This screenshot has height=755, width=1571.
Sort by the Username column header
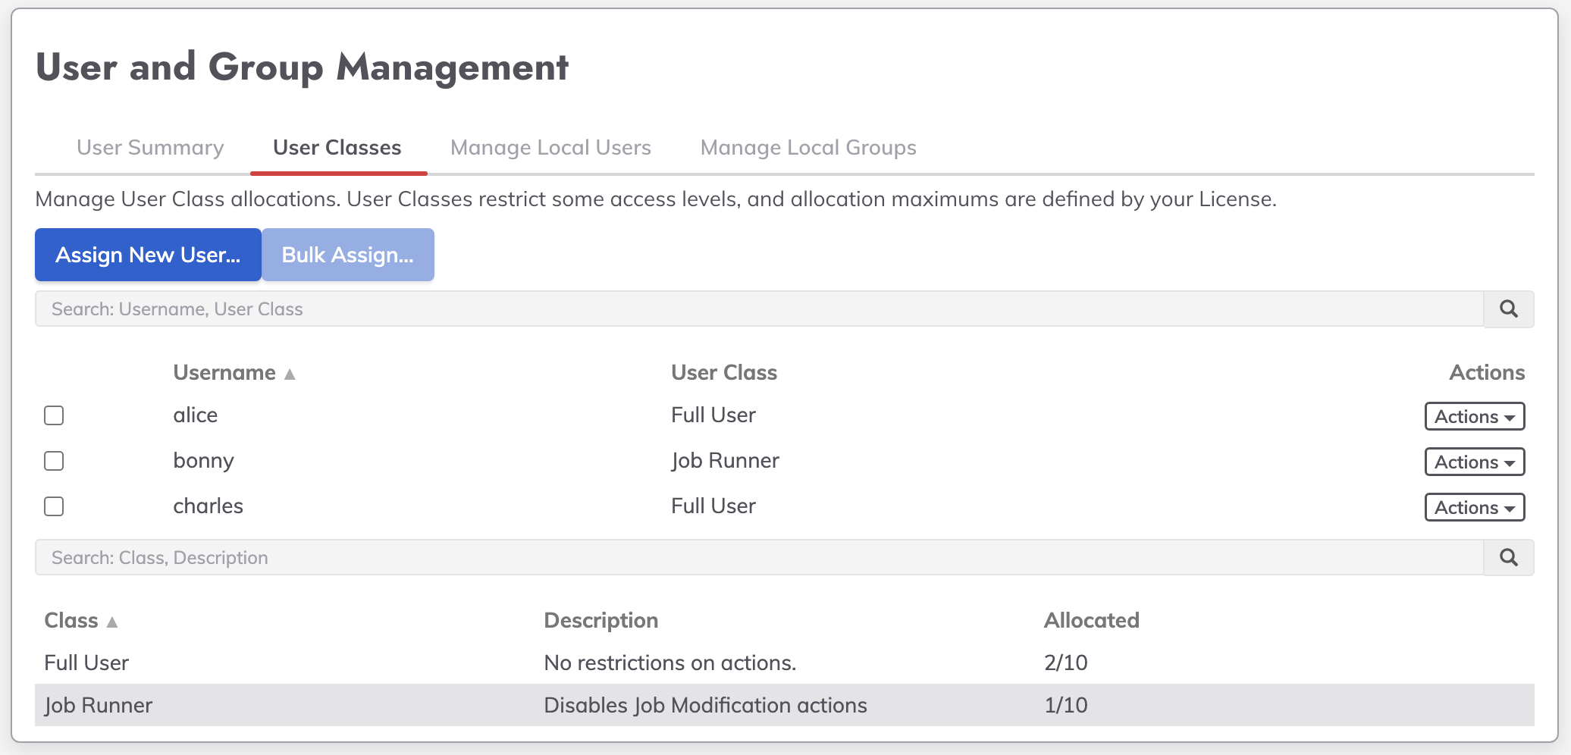[224, 373]
